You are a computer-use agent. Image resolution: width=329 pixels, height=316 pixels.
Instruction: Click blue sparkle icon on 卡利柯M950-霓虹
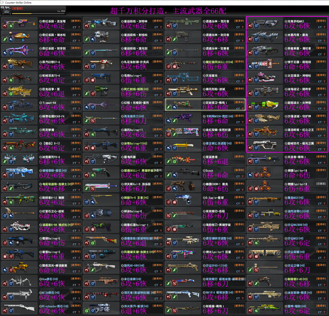169,121
